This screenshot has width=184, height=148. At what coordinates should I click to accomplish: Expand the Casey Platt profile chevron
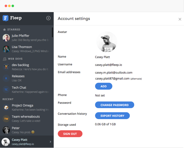pos(51,142)
